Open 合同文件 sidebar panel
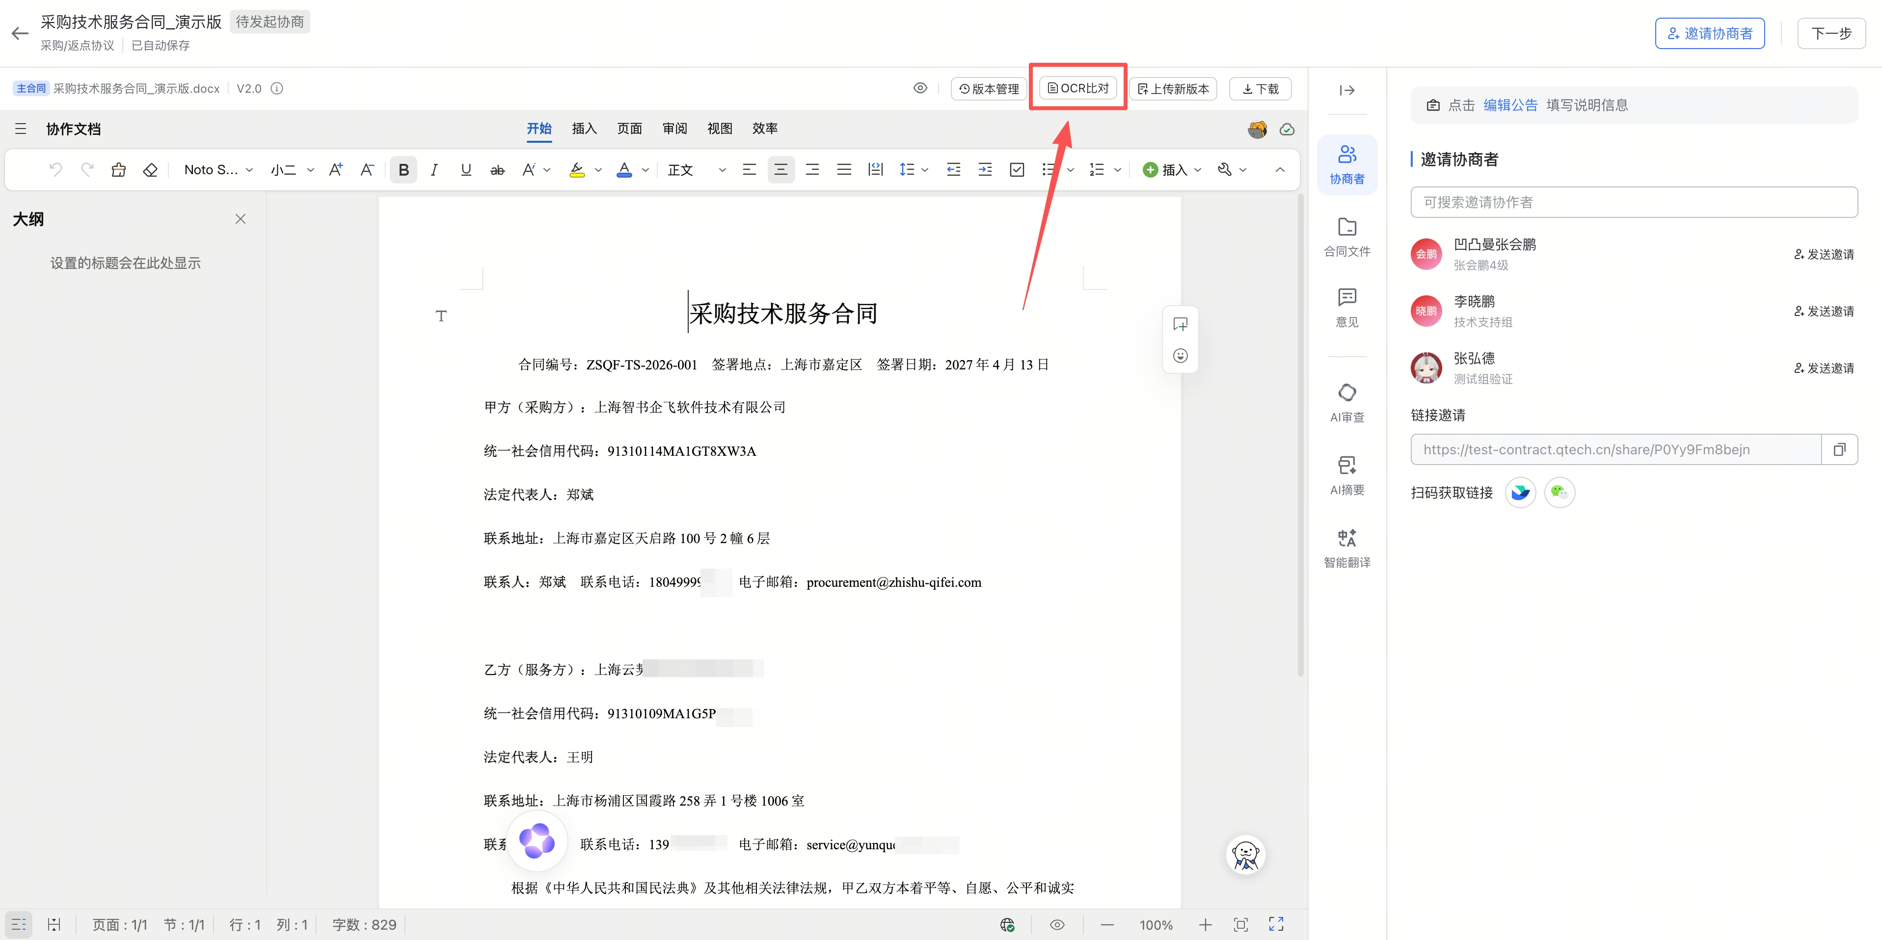 click(x=1347, y=237)
